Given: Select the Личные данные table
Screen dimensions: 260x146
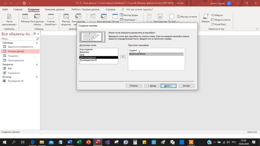Looking at the screenshot, I should [20, 52].
